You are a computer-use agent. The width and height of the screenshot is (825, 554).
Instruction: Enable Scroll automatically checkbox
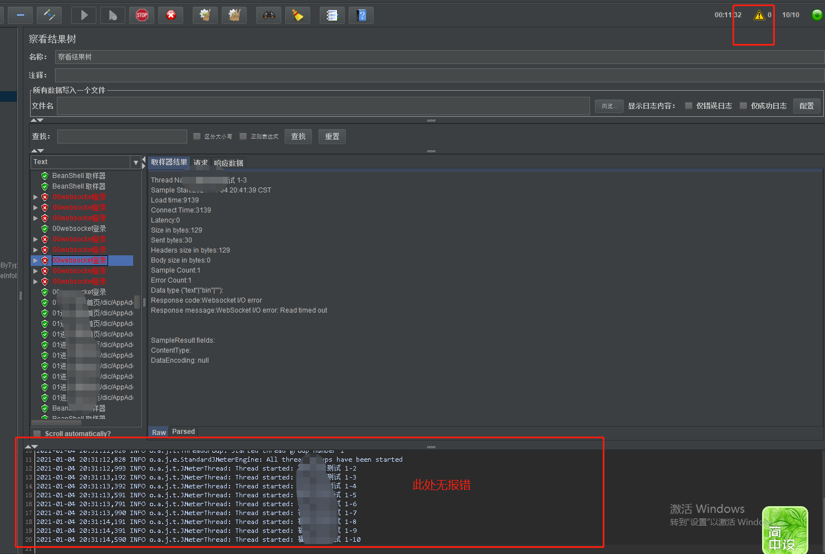click(37, 434)
